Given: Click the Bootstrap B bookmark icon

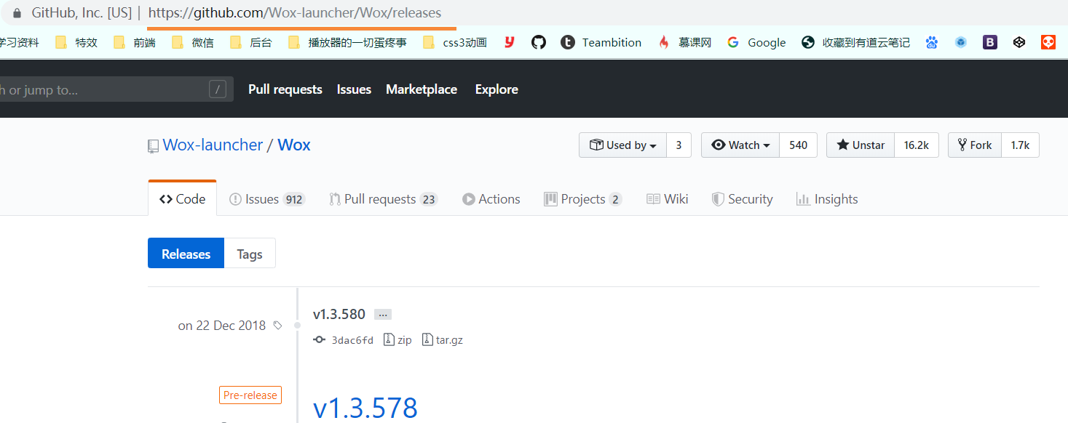Looking at the screenshot, I should coord(989,42).
